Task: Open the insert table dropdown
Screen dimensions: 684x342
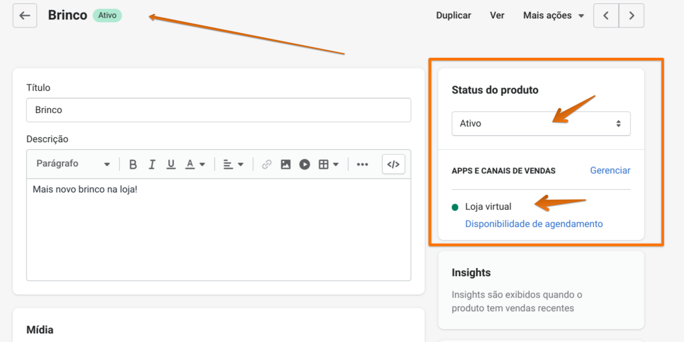Action: click(328, 164)
